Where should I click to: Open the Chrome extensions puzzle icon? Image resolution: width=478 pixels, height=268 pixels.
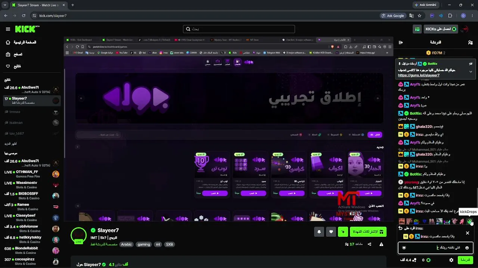[450, 16]
